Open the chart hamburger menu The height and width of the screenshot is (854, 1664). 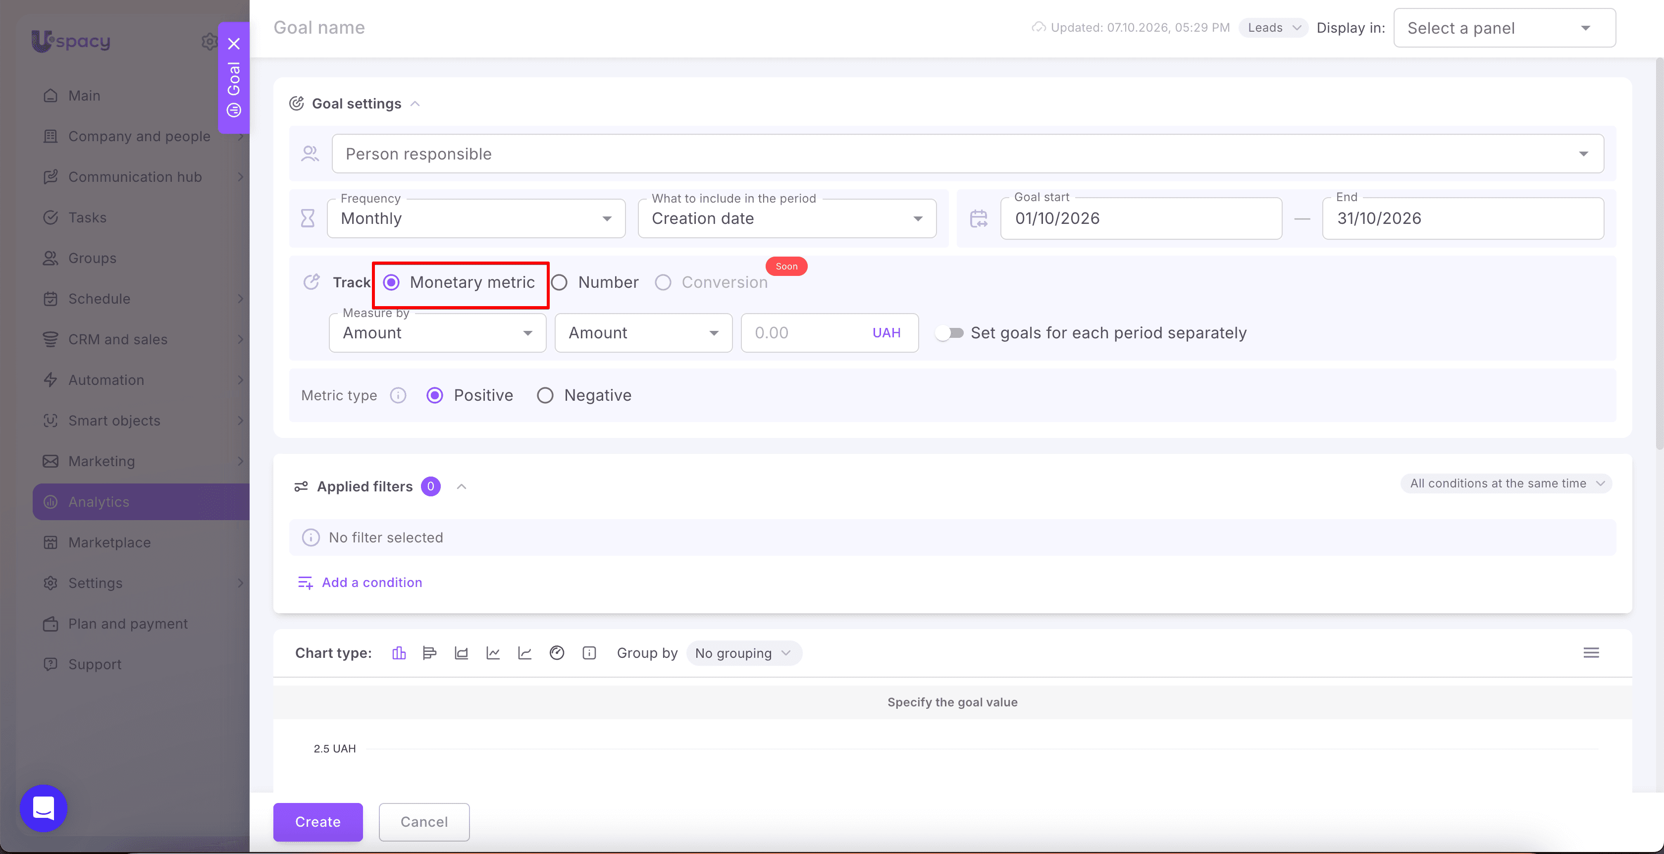[x=1591, y=653]
